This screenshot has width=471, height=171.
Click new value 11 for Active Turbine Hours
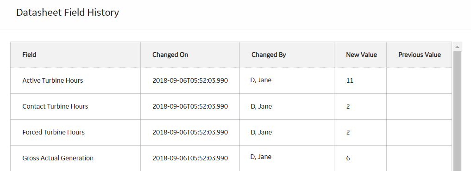click(350, 80)
